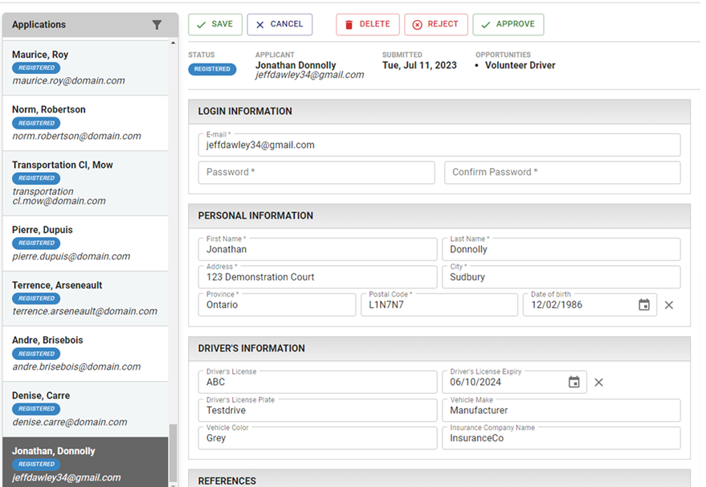Viewport: 706px width, 487px height.
Task: Select the Pierre, Dupuis application
Action: 86,243
